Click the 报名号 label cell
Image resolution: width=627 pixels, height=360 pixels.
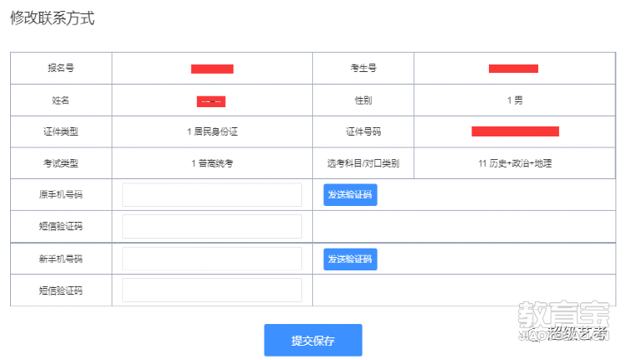(x=61, y=68)
